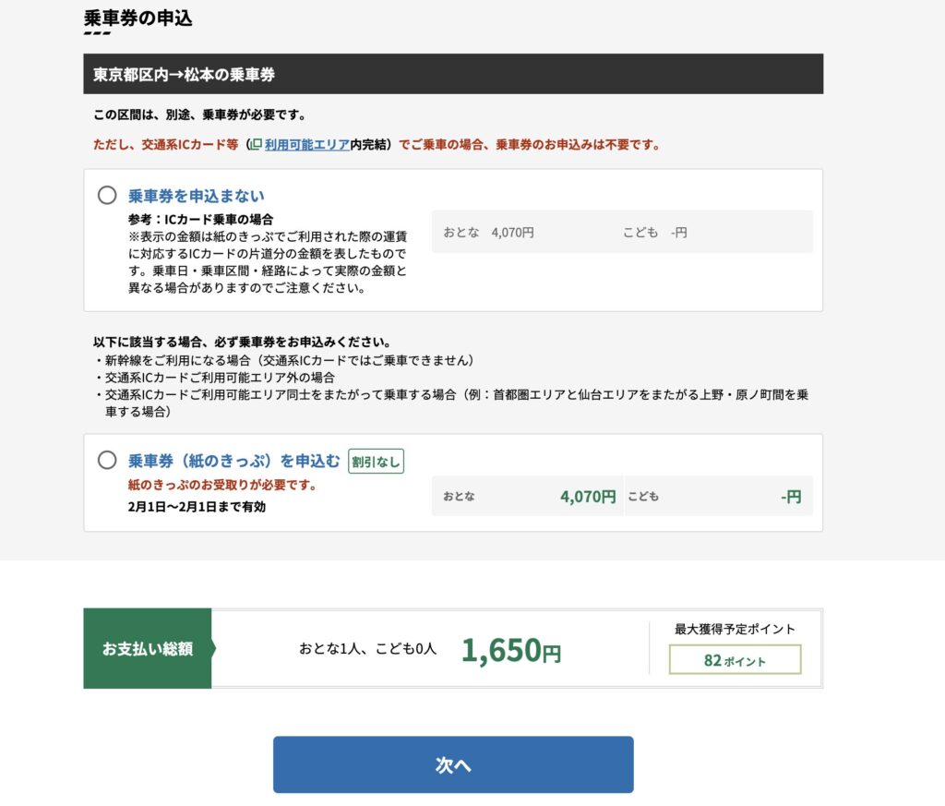945x806 pixels.
Task: Click the 割引なし badge
Action: (376, 461)
